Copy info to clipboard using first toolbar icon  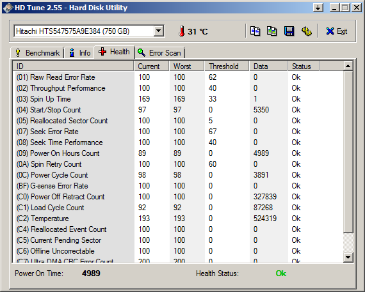pos(255,31)
